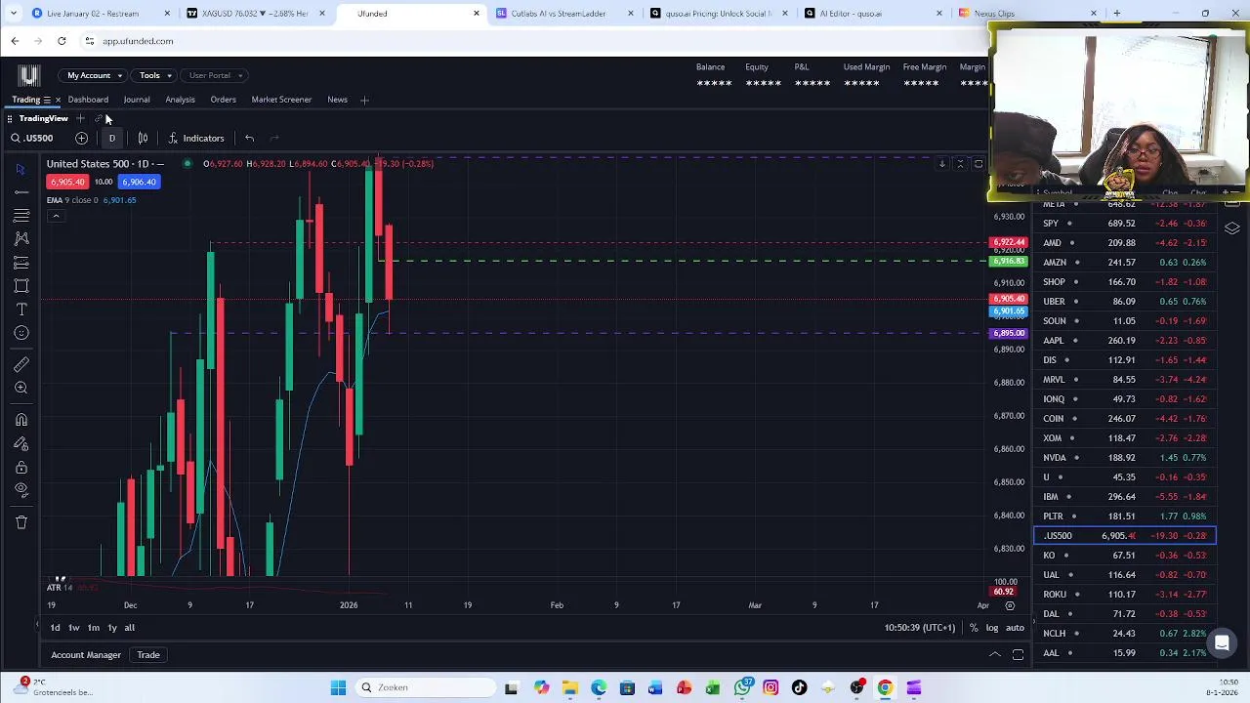Open the D timeframe interval selector

(111, 138)
